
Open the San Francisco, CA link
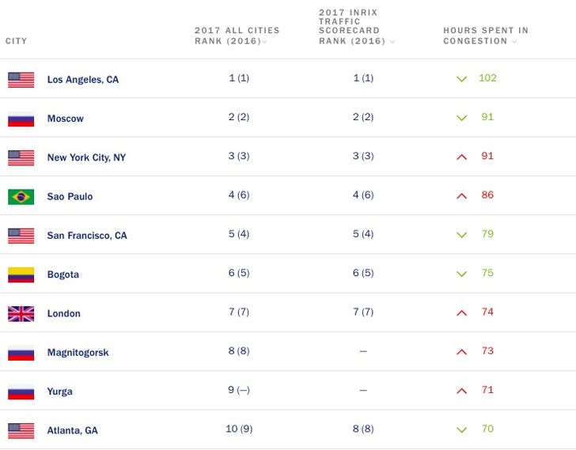pyautogui.click(x=87, y=236)
